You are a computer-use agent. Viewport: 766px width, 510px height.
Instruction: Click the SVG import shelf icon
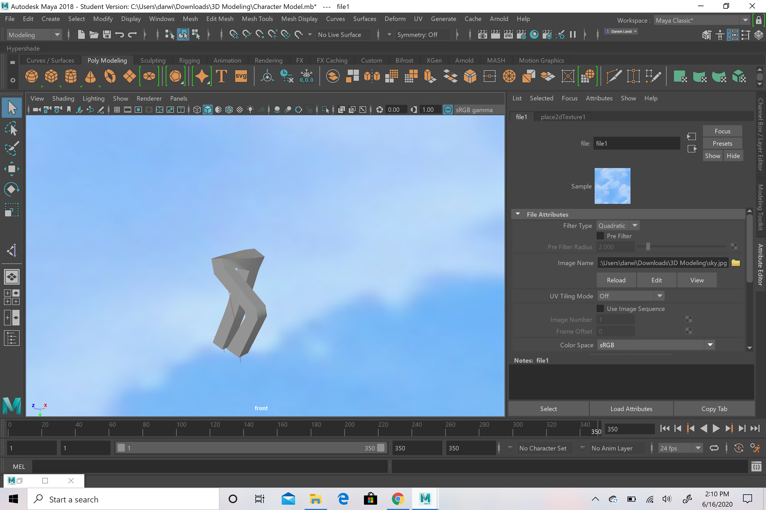click(x=241, y=76)
